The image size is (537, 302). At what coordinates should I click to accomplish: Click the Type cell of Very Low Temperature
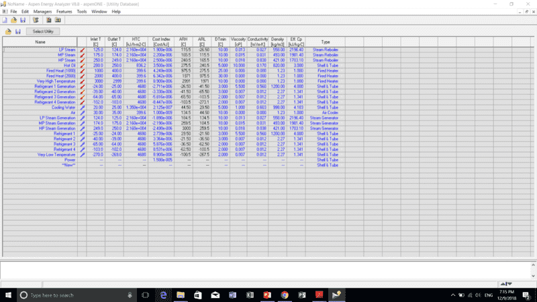pos(326,154)
